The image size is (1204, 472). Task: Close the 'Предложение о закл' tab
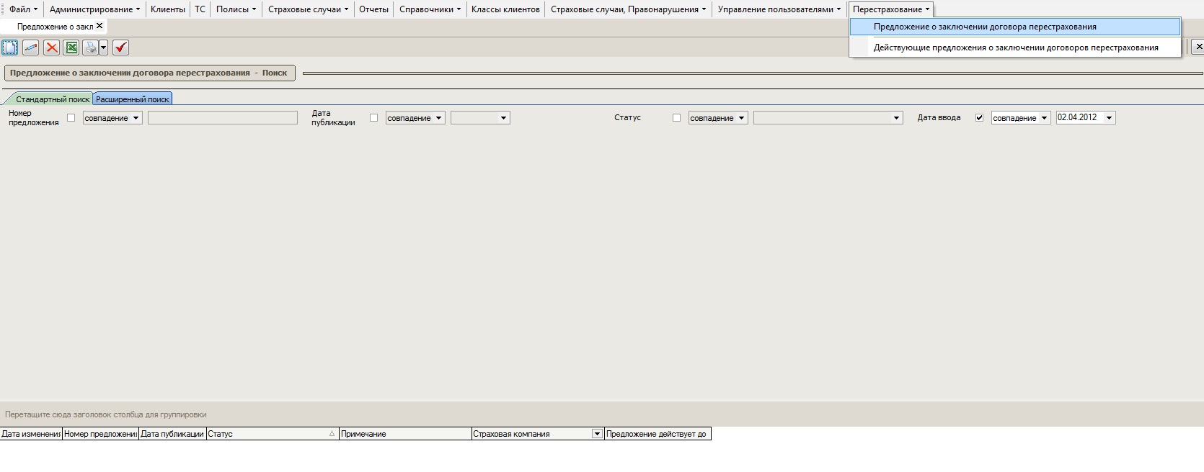click(99, 26)
